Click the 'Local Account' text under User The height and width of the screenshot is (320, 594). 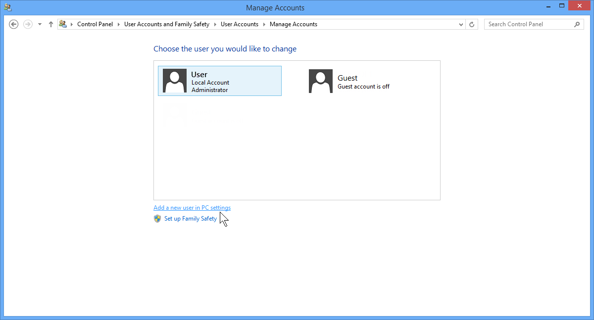click(x=210, y=83)
